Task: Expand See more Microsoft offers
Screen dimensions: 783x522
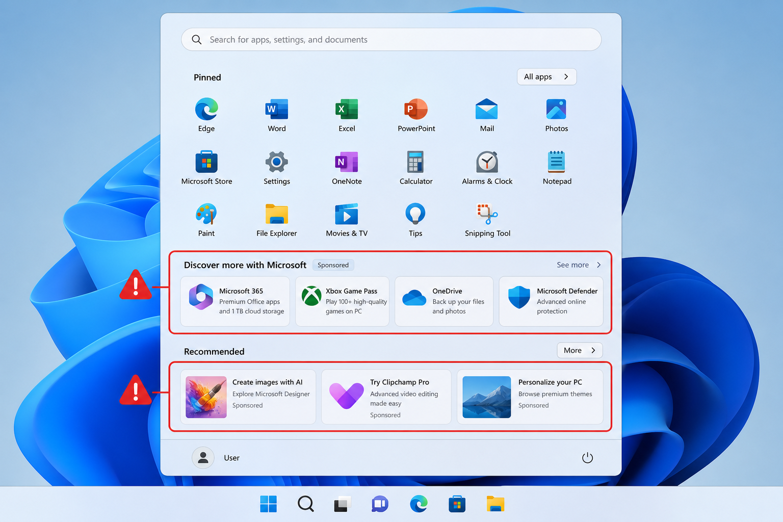Action: point(579,265)
